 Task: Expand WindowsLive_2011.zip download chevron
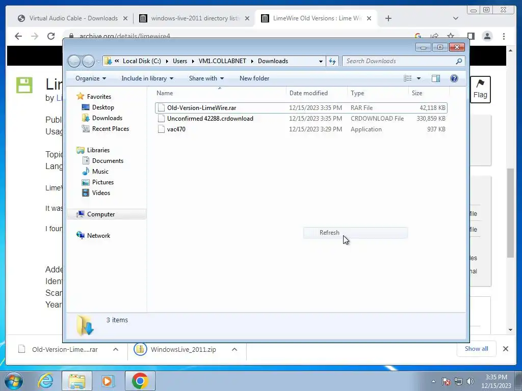234,349
